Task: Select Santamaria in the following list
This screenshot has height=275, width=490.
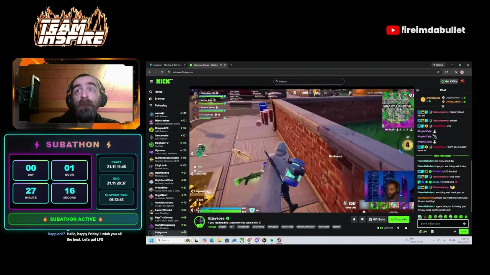Action: [168, 136]
